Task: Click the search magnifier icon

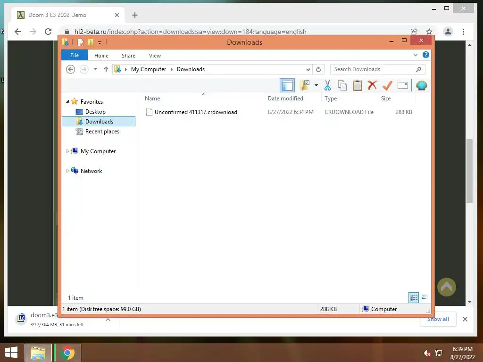Action: (x=418, y=69)
